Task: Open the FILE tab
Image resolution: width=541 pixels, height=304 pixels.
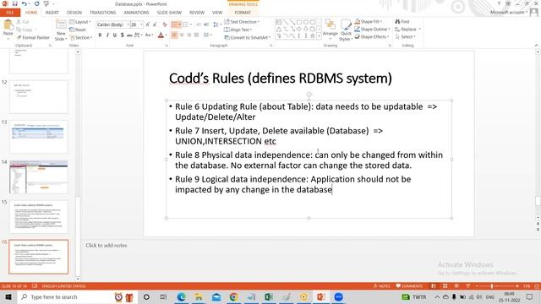Action: click(x=10, y=13)
